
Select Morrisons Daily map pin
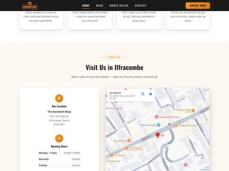tap(158, 125)
